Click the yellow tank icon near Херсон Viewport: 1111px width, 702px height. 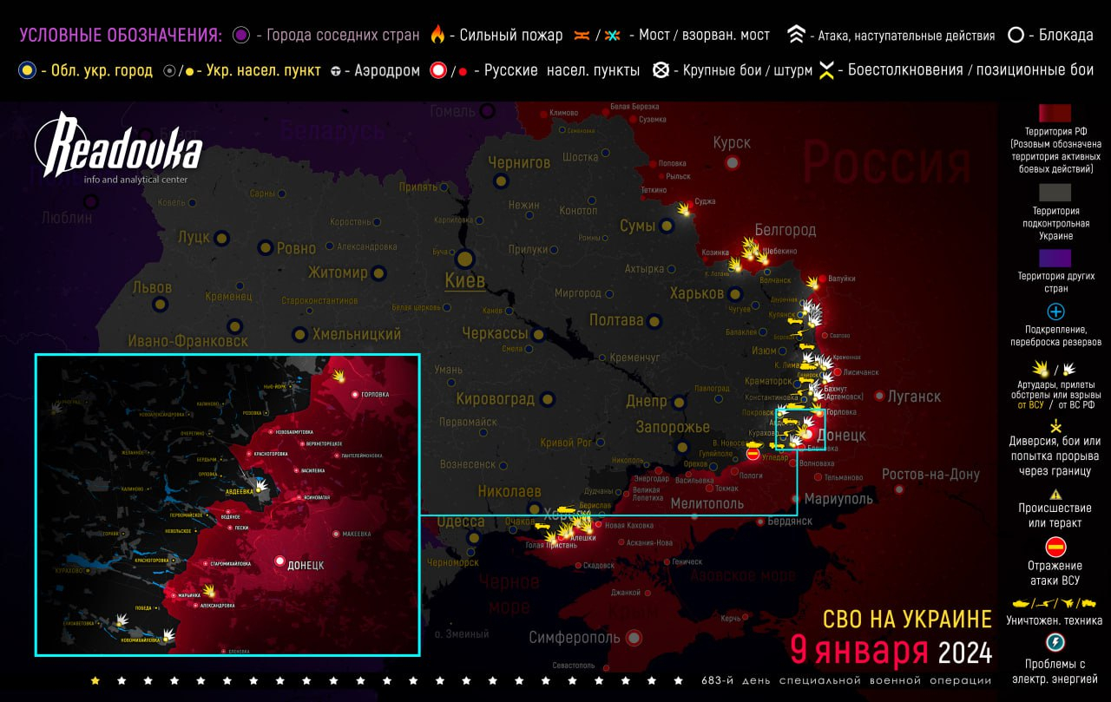click(x=565, y=509)
